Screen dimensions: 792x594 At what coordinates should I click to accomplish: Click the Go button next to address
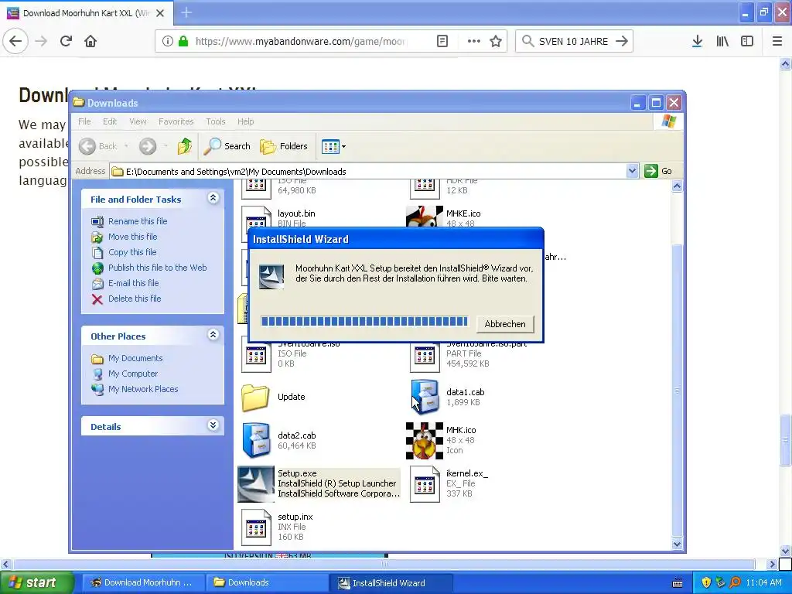pyautogui.click(x=658, y=171)
